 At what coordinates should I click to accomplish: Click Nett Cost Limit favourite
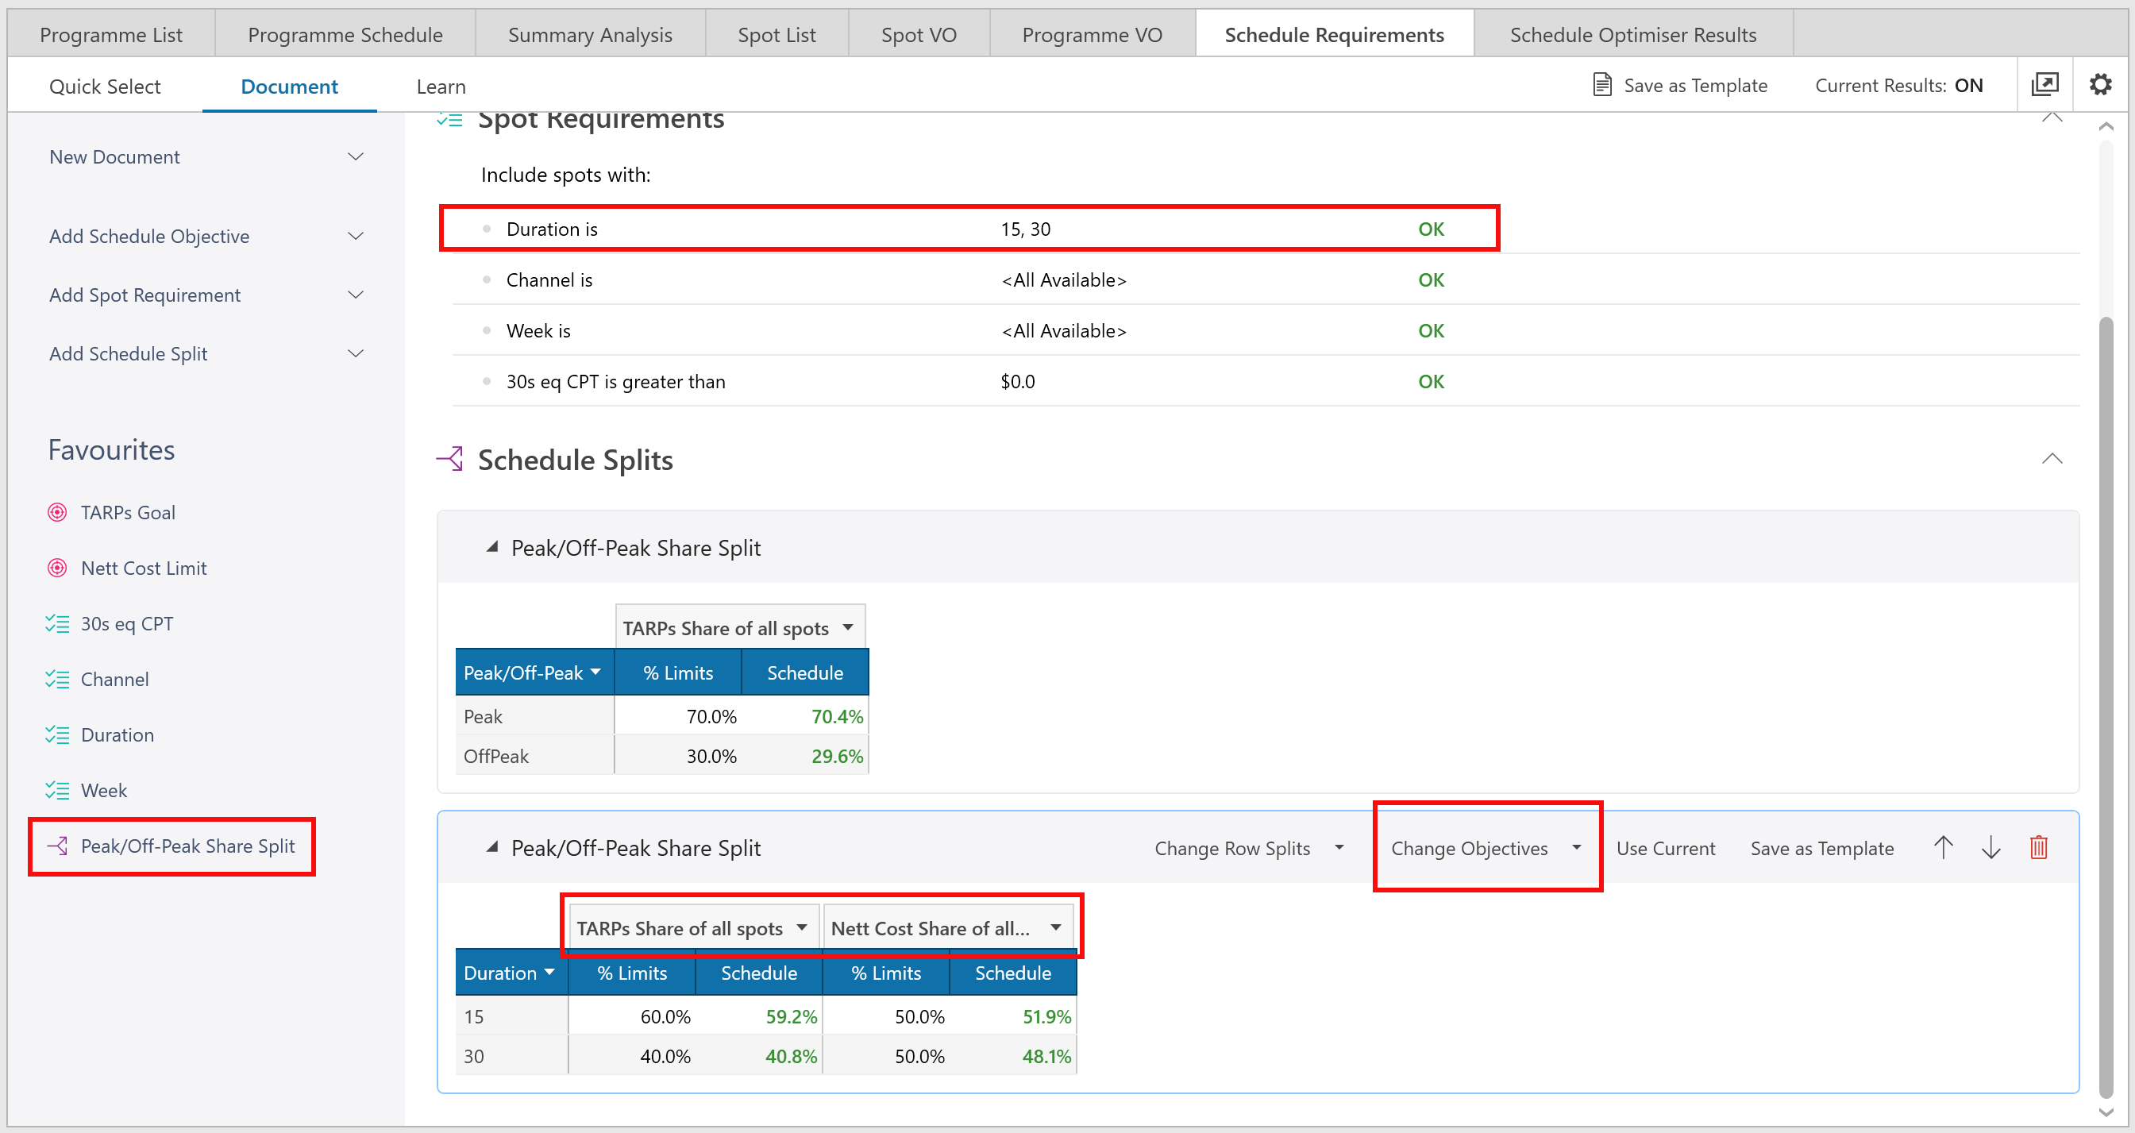point(144,568)
